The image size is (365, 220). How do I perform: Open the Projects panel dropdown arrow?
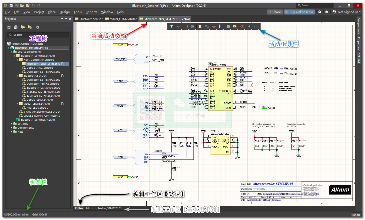62,19
